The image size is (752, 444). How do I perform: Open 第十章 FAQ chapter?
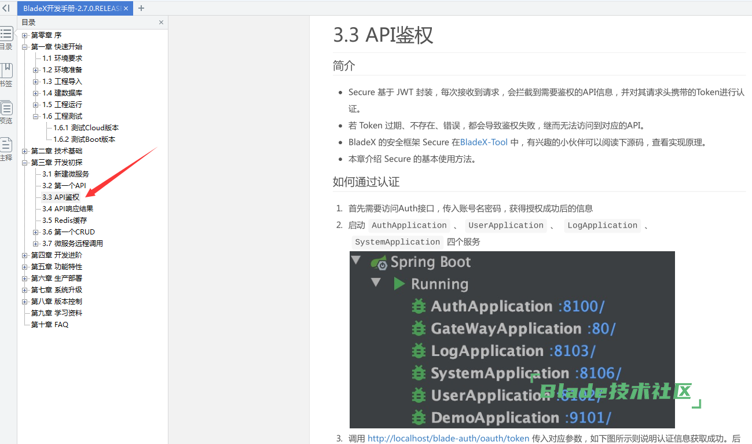(x=49, y=325)
